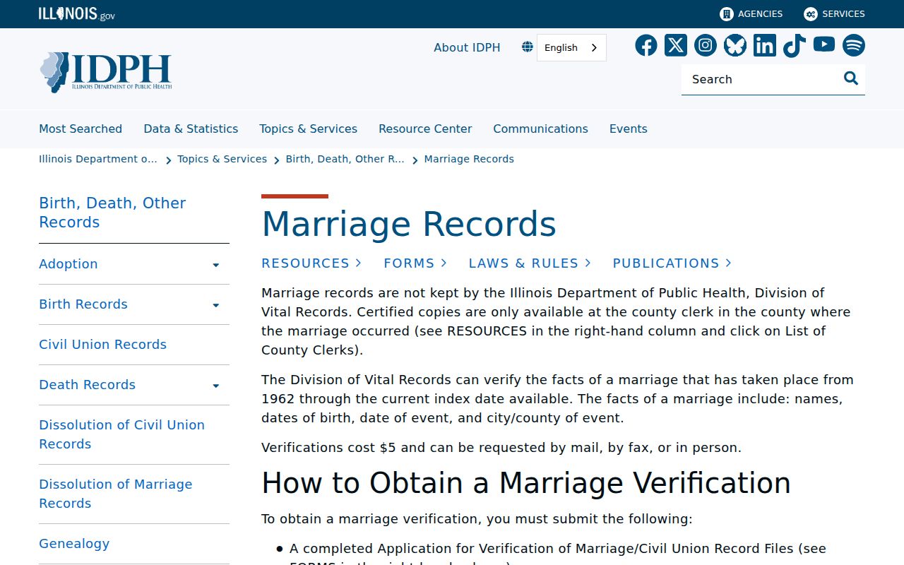Screen dimensions: 904x565
Task: Go to Topics & Services breadcrumb
Action: click(222, 159)
